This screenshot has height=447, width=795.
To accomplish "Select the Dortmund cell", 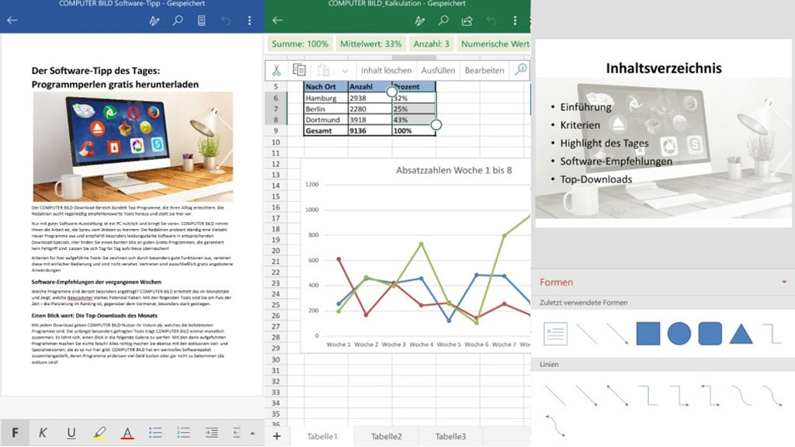I will [326, 120].
